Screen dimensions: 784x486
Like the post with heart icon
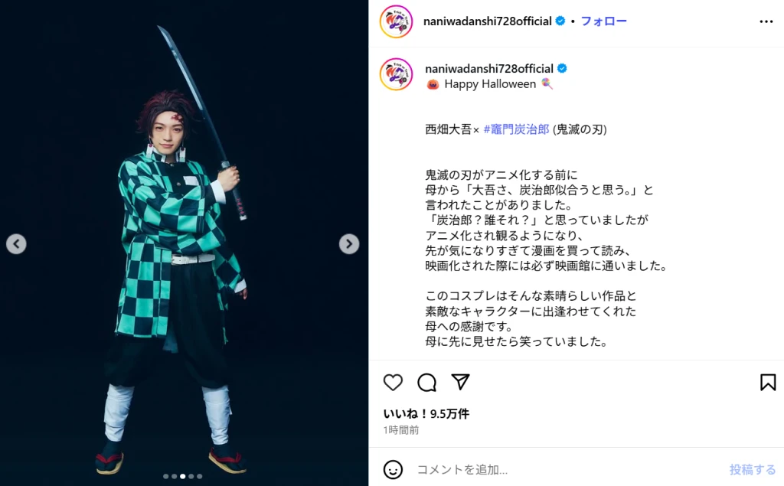393,383
